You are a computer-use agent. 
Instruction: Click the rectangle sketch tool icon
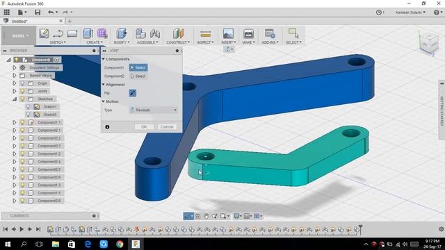(72, 34)
